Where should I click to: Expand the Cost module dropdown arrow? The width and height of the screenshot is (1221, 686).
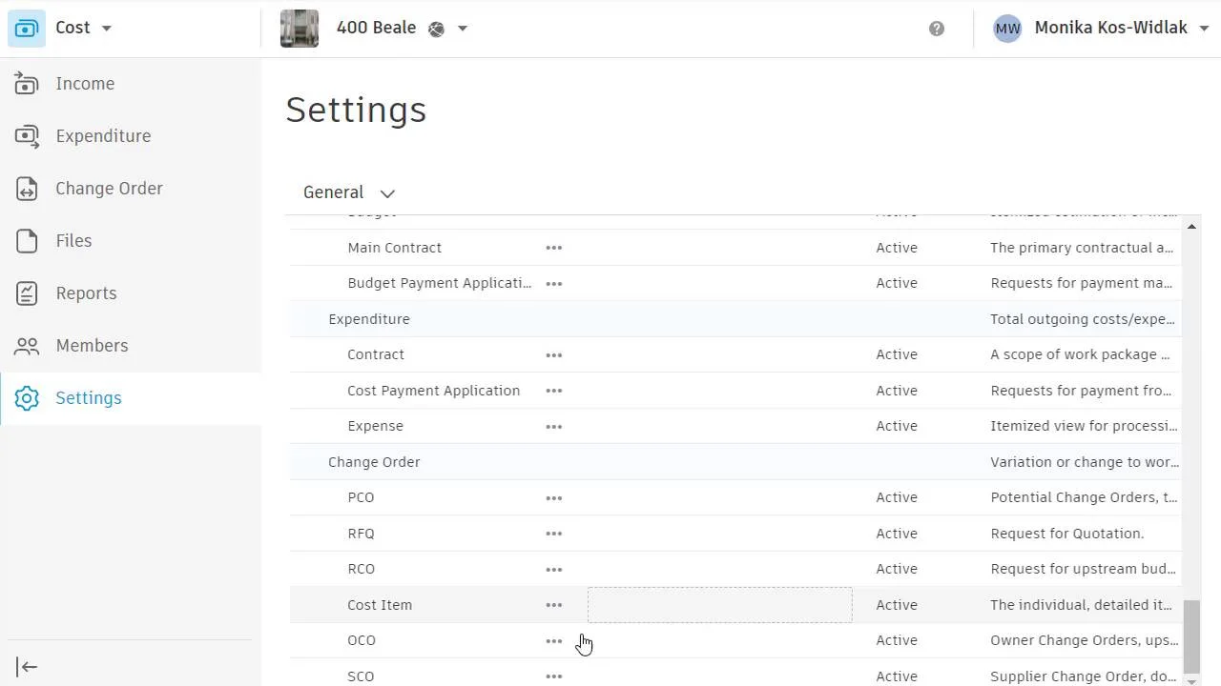coord(107,29)
